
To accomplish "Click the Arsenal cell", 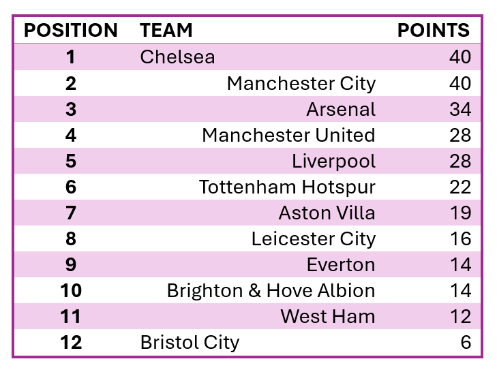I will tap(341, 109).
